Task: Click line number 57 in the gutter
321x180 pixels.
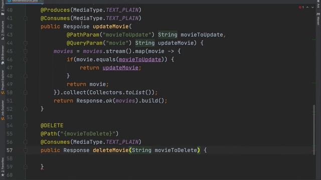Action: pyautogui.click(x=10, y=150)
